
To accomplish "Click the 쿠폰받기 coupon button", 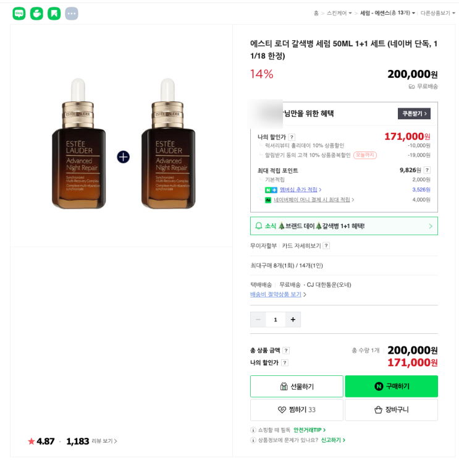I will [414, 114].
